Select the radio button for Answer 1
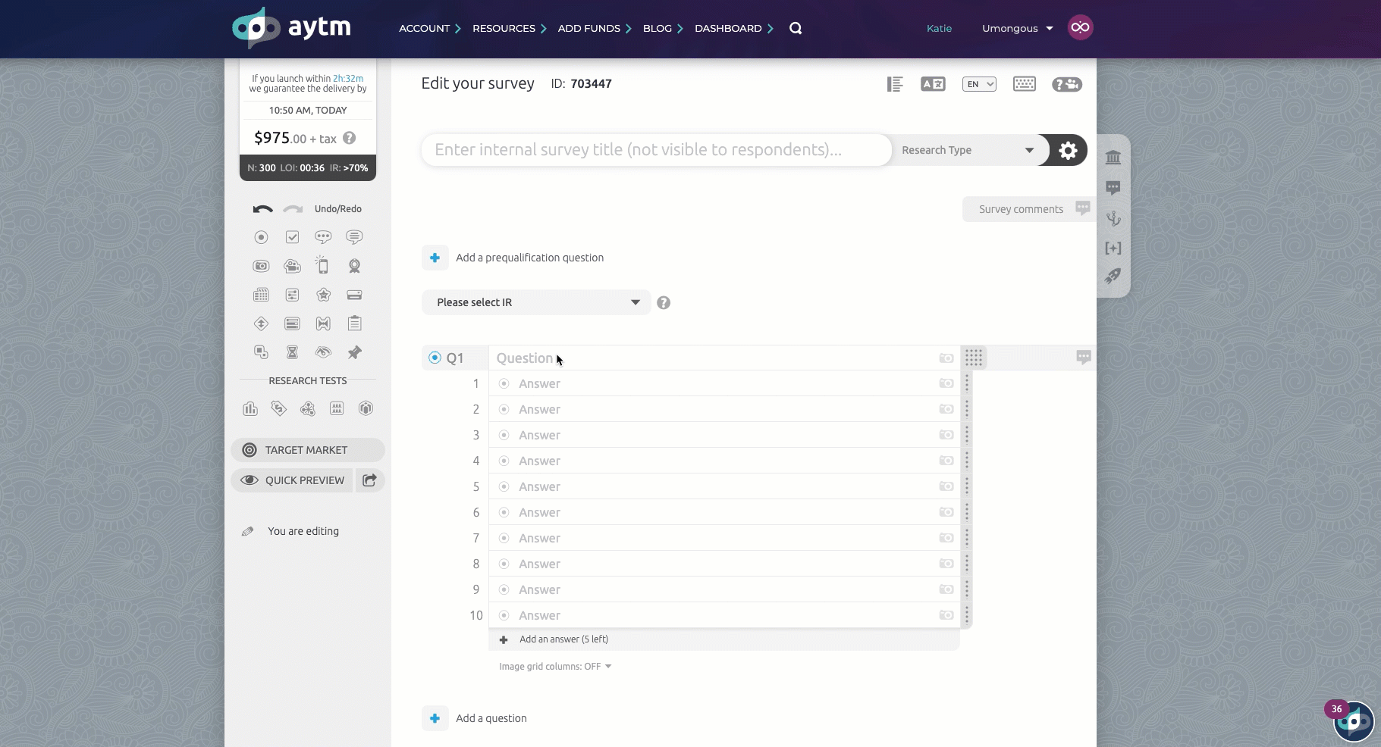Image resolution: width=1381 pixels, height=747 pixels. pyautogui.click(x=504, y=384)
